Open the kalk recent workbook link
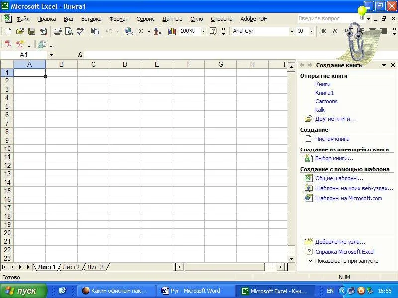Viewport: 398px width, 298px height. [320, 110]
